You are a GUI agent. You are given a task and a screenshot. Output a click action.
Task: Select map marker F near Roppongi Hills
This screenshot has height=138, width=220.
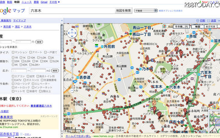pyautogui.click(x=154, y=110)
